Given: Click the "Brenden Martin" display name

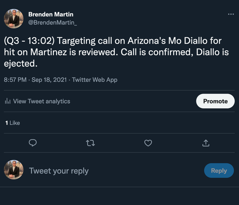Looking at the screenshot, I should (x=51, y=15).
